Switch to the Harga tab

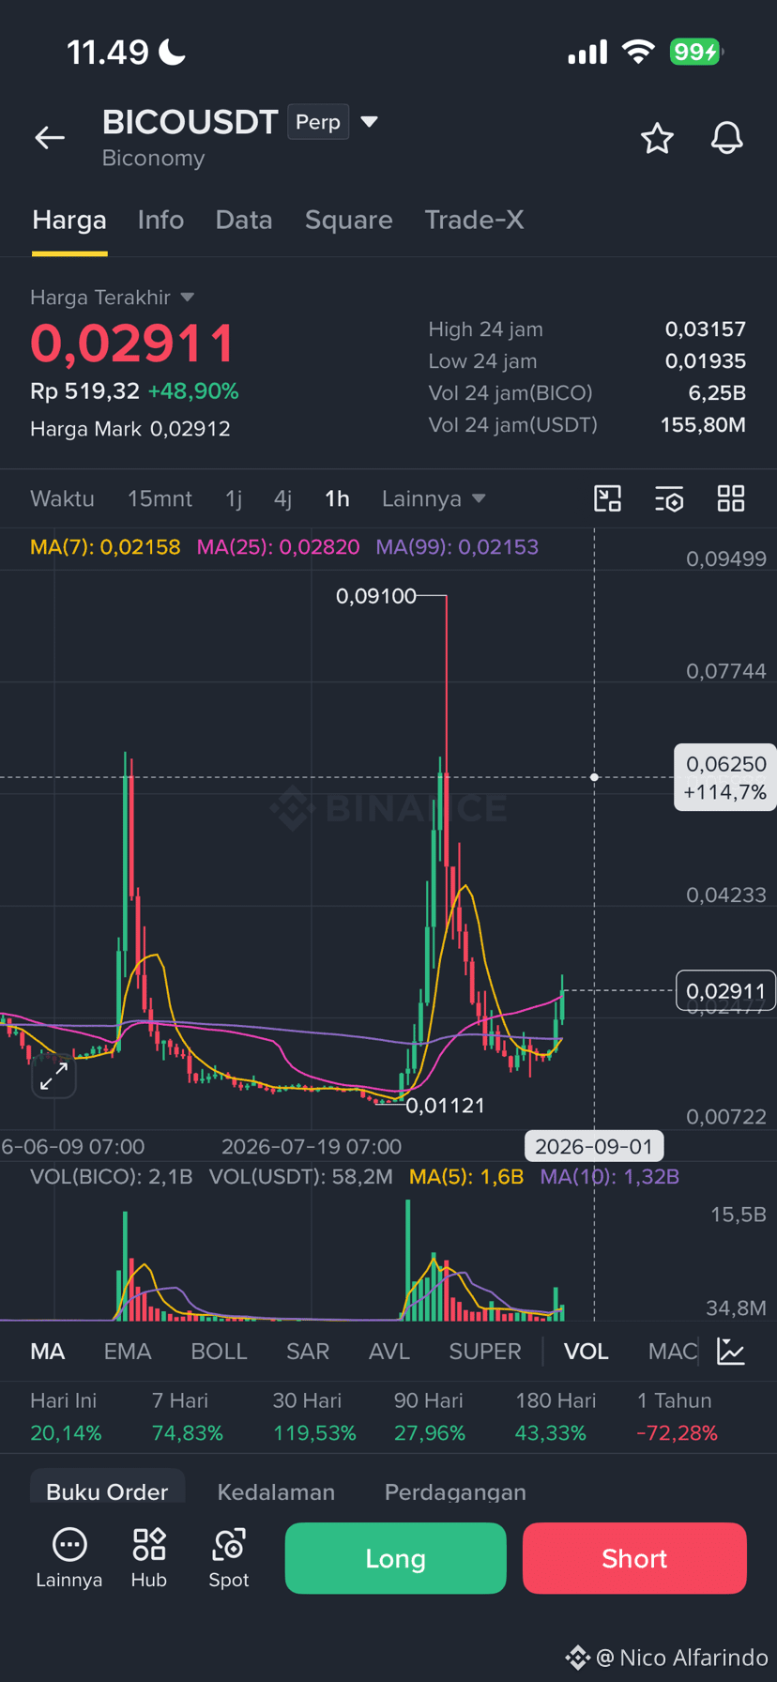[69, 220]
